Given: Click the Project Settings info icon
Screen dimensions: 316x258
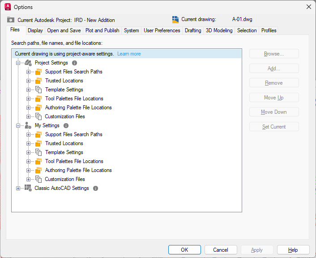Looking at the screenshot, I should [x=74, y=63].
